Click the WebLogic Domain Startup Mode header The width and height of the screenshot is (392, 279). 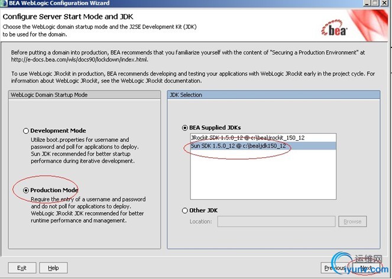85,95
